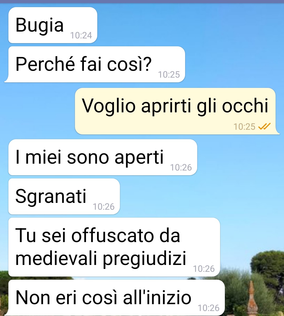Screen dimensions: 284x316
Task: Click the 10:26 timestamp under 'pregiudizi'
Action: tap(204, 269)
